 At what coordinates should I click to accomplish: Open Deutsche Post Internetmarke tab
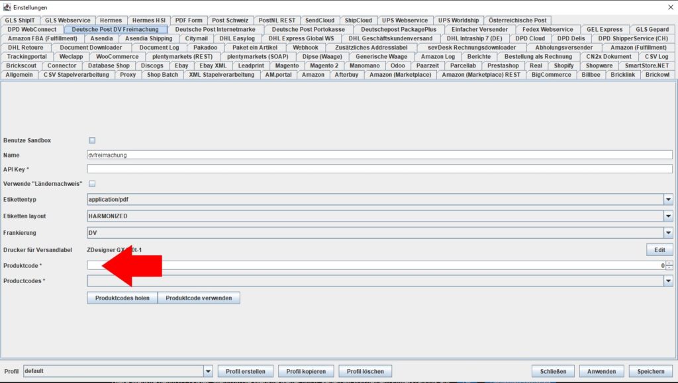point(215,29)
